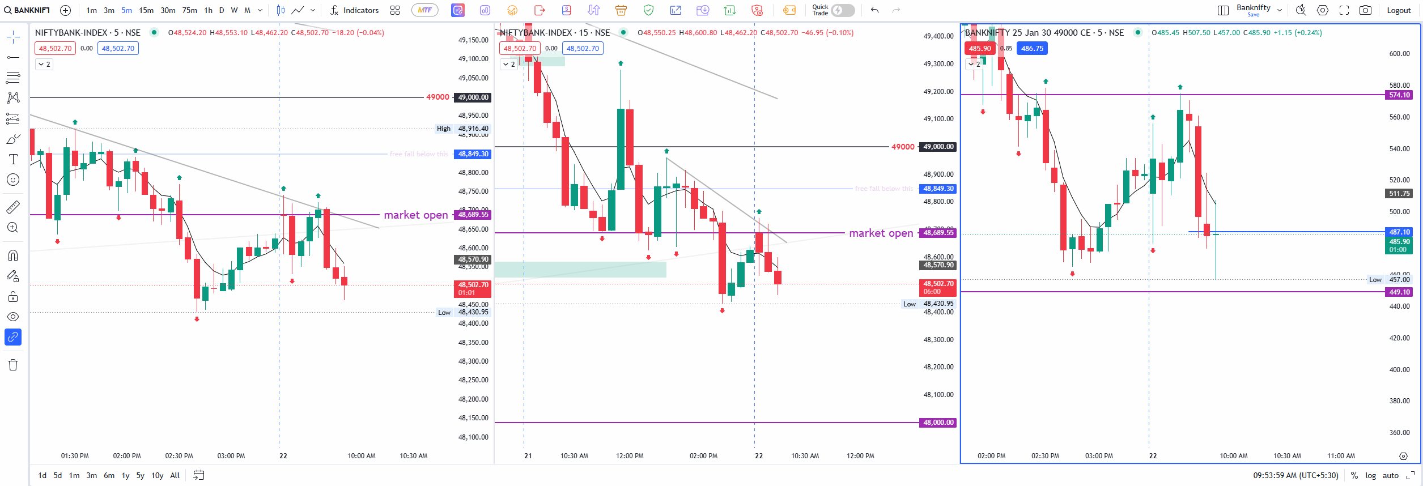This screenshot has width=1423, height=486.
Task: Open the forecasting and position tools
Action: pyautogui.click(x=13, y=118)
